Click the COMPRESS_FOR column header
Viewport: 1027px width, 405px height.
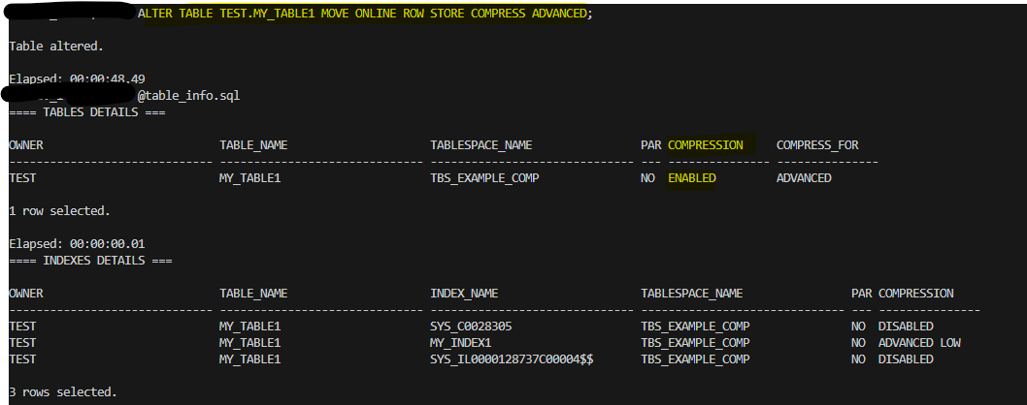[x=817, y=145]
